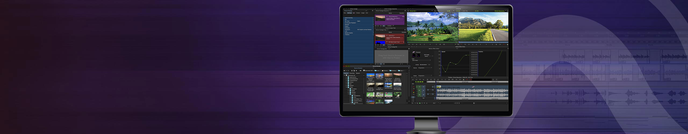The width and height of the screenshot is (688, 134).
Task: Toggle the checkmark beside Keyboard setting
Action: 344,29
